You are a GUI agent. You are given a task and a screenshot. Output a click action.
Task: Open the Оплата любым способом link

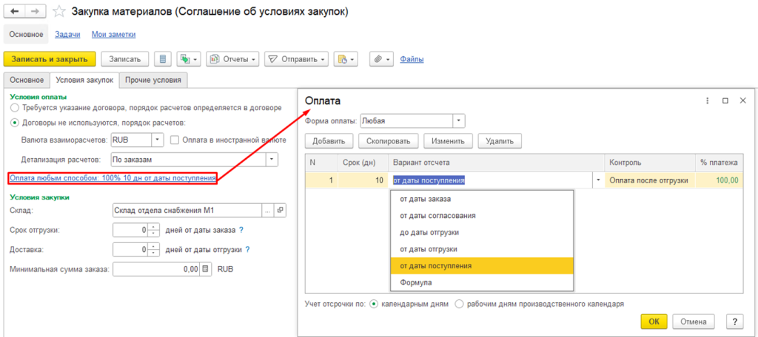[113, 178]
